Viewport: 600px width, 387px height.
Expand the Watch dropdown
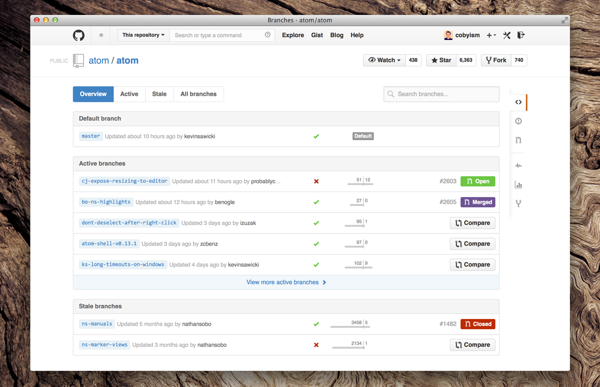[384, 60]
